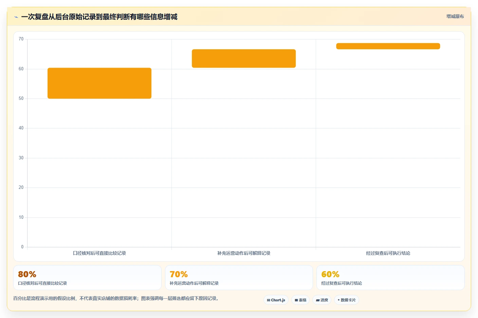This screenshot has height=318, width=478.
Task: Click the thin orange bar for 经过复查后可执行结论
Action: tap(388, 46)
